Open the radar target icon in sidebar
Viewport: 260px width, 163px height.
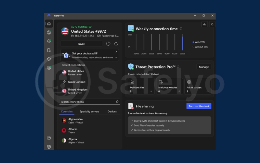click(x=49, y=68)
